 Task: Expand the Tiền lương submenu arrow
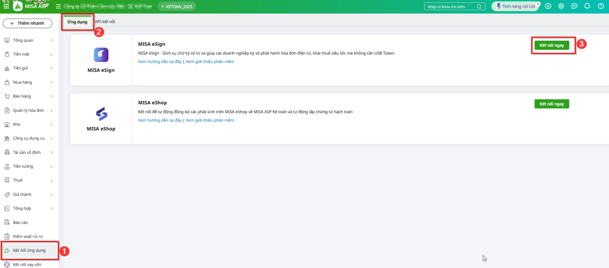(51, 167)
